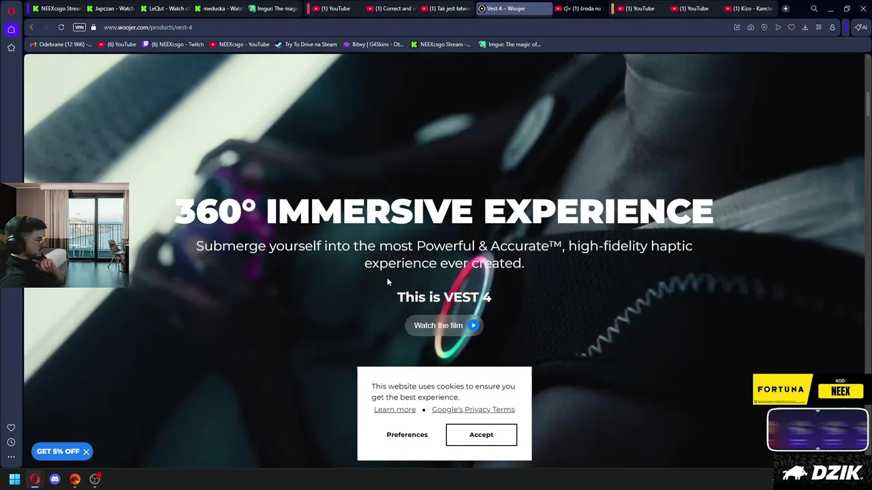Viewport: 872px width, 490px height.
Task: Select the Vest 4 – Woojer tab
Action: pyautogui.click(x=514, y=9)
